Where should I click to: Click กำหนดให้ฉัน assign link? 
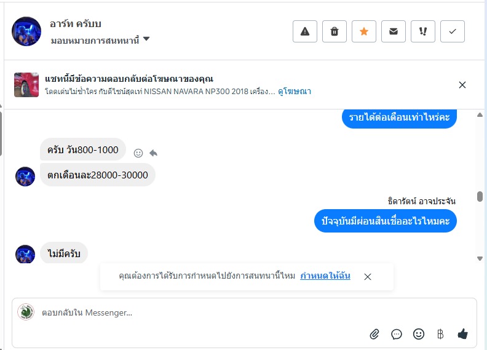pyautogui.click(x=325, y=276)
